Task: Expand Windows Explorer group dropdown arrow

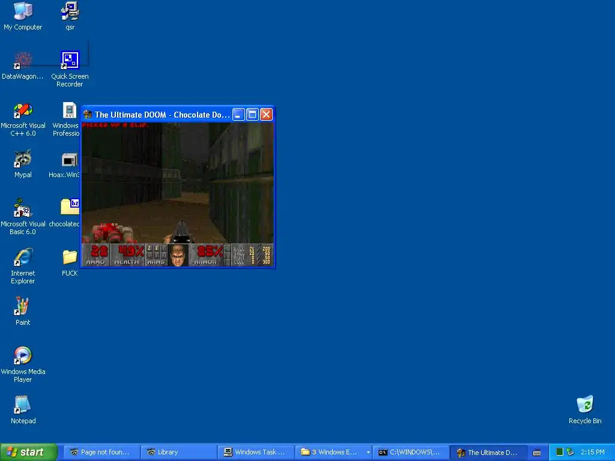Action: 368,452
